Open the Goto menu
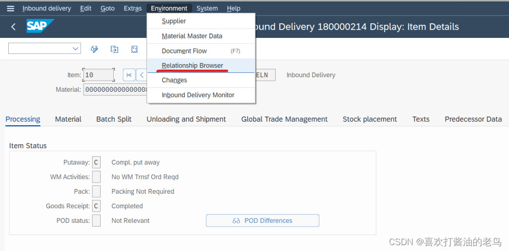 point(107,8)
